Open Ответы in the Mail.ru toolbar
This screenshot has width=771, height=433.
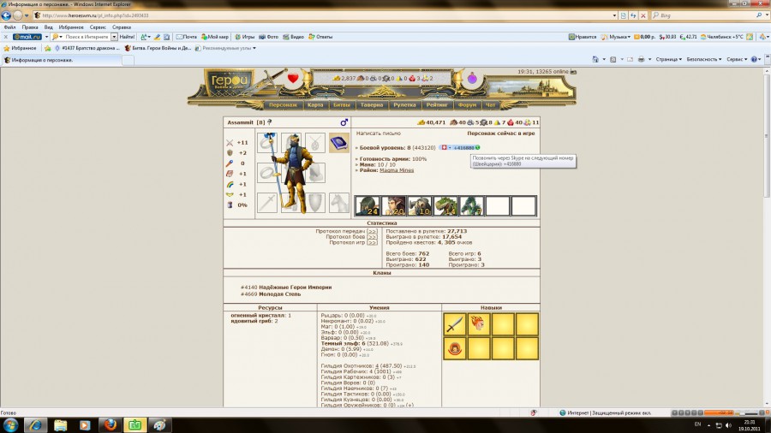click(320, 37)
